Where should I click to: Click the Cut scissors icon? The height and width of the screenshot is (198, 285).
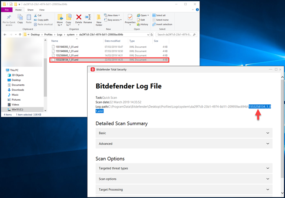(x=35, y=15)
